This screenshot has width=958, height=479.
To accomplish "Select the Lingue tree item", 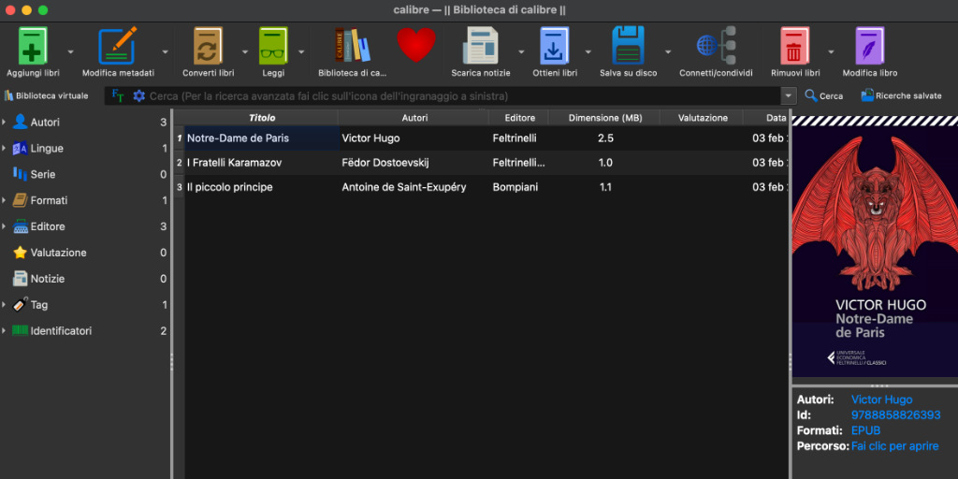I will click(85, 149).
